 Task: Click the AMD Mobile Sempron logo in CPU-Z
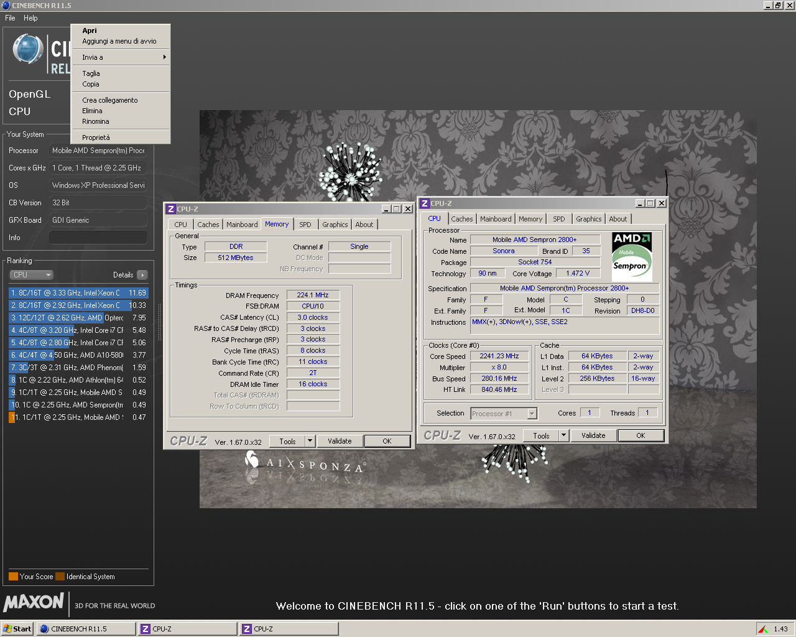pos(632,256)
